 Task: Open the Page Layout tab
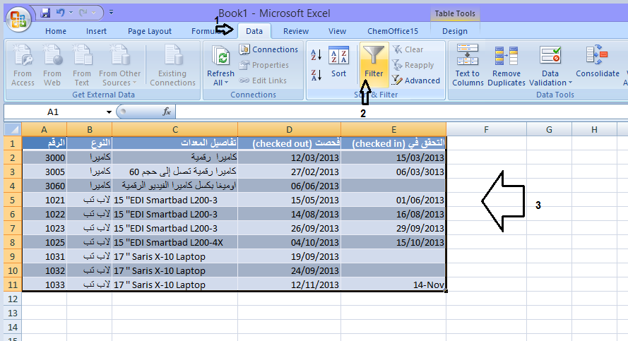point(149,31)
